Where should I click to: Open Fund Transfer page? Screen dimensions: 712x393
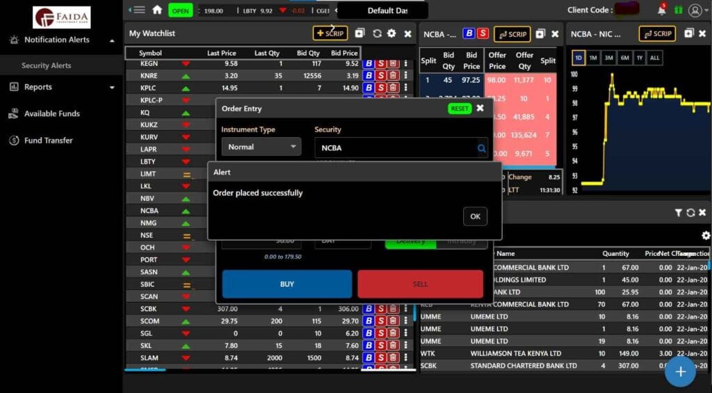[x=48, y=141]
